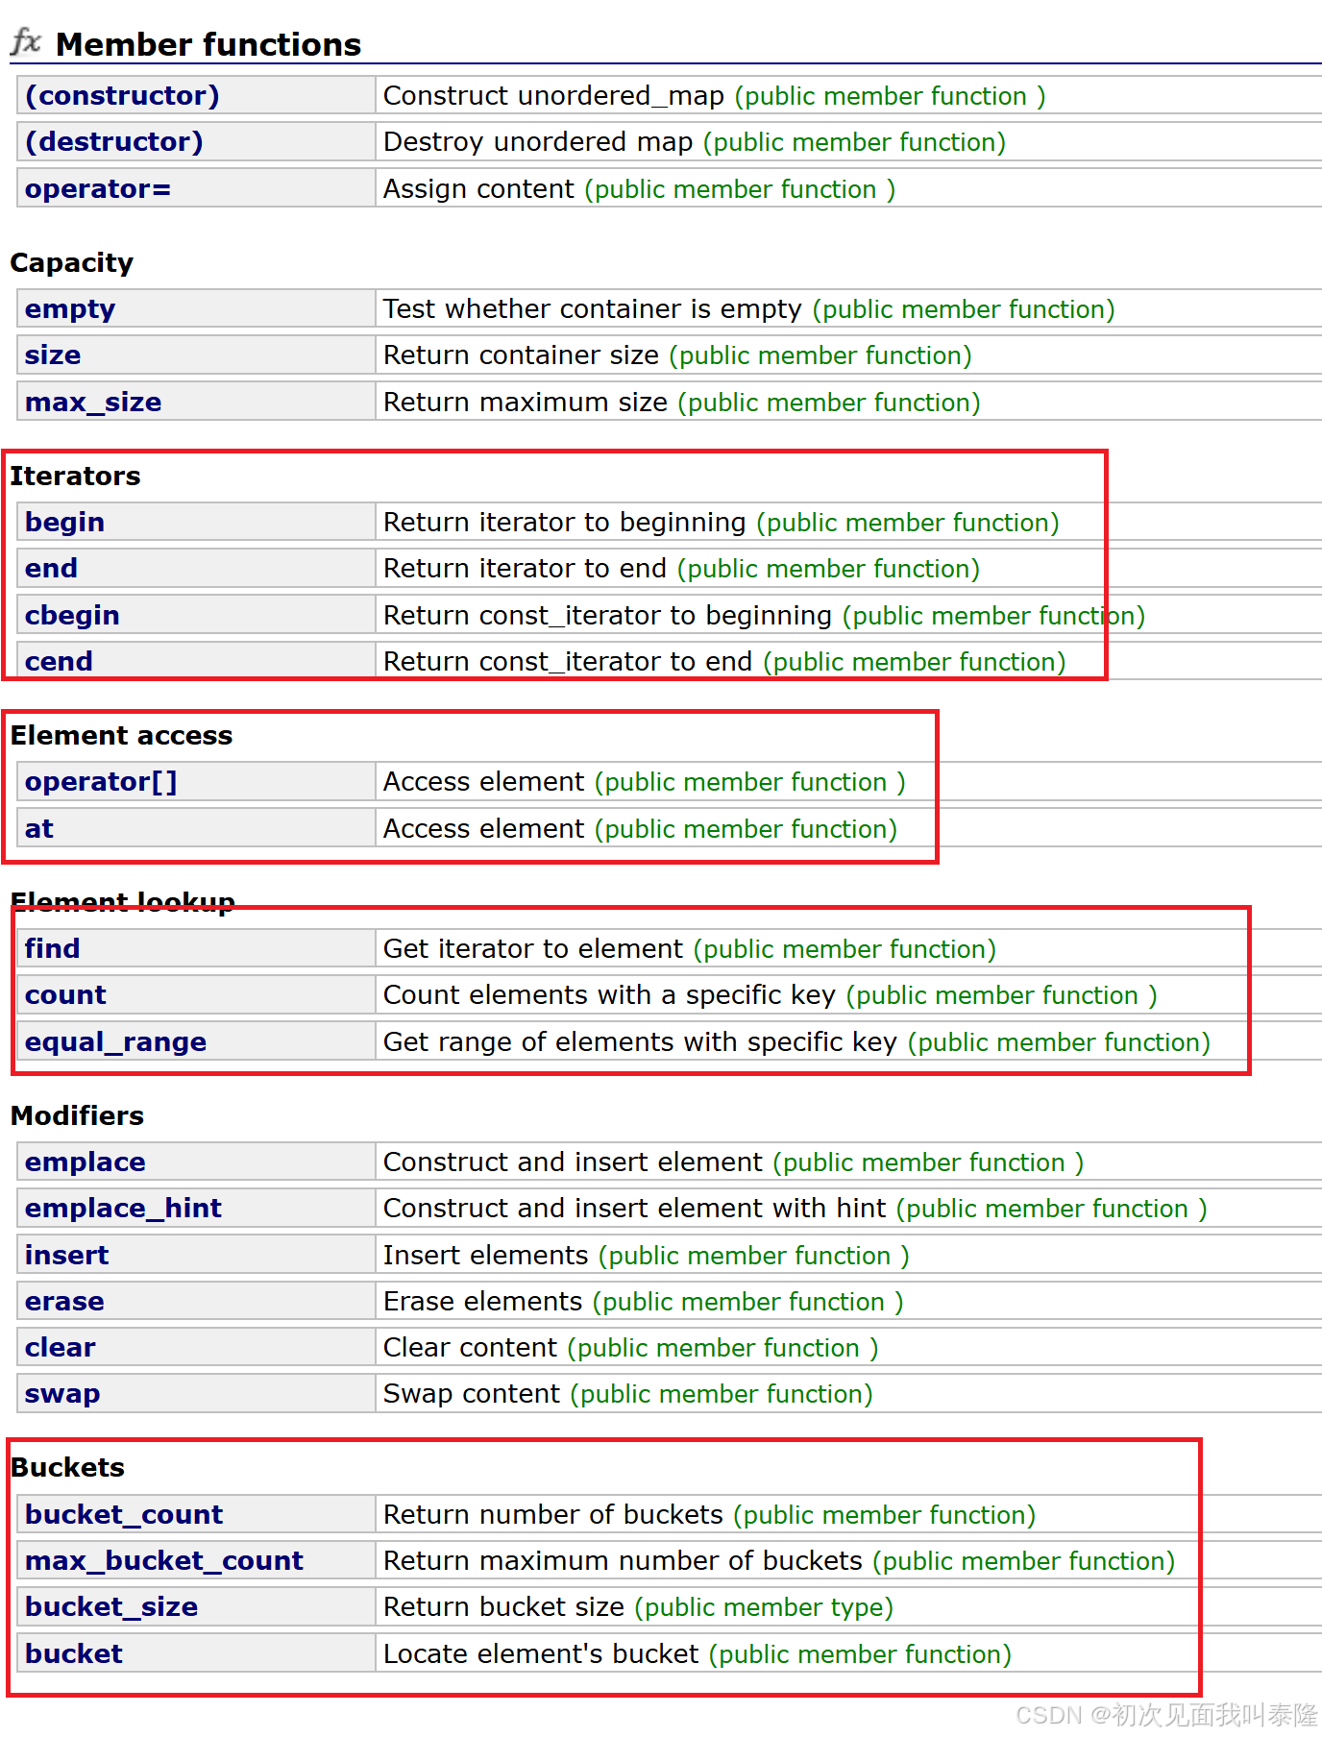
Task: Click the Member functions heading
Action: (208, 44)
